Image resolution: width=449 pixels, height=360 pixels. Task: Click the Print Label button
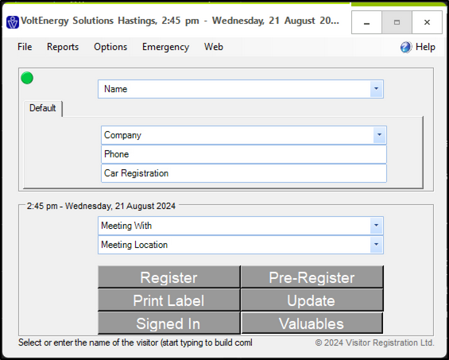(169, 300)
